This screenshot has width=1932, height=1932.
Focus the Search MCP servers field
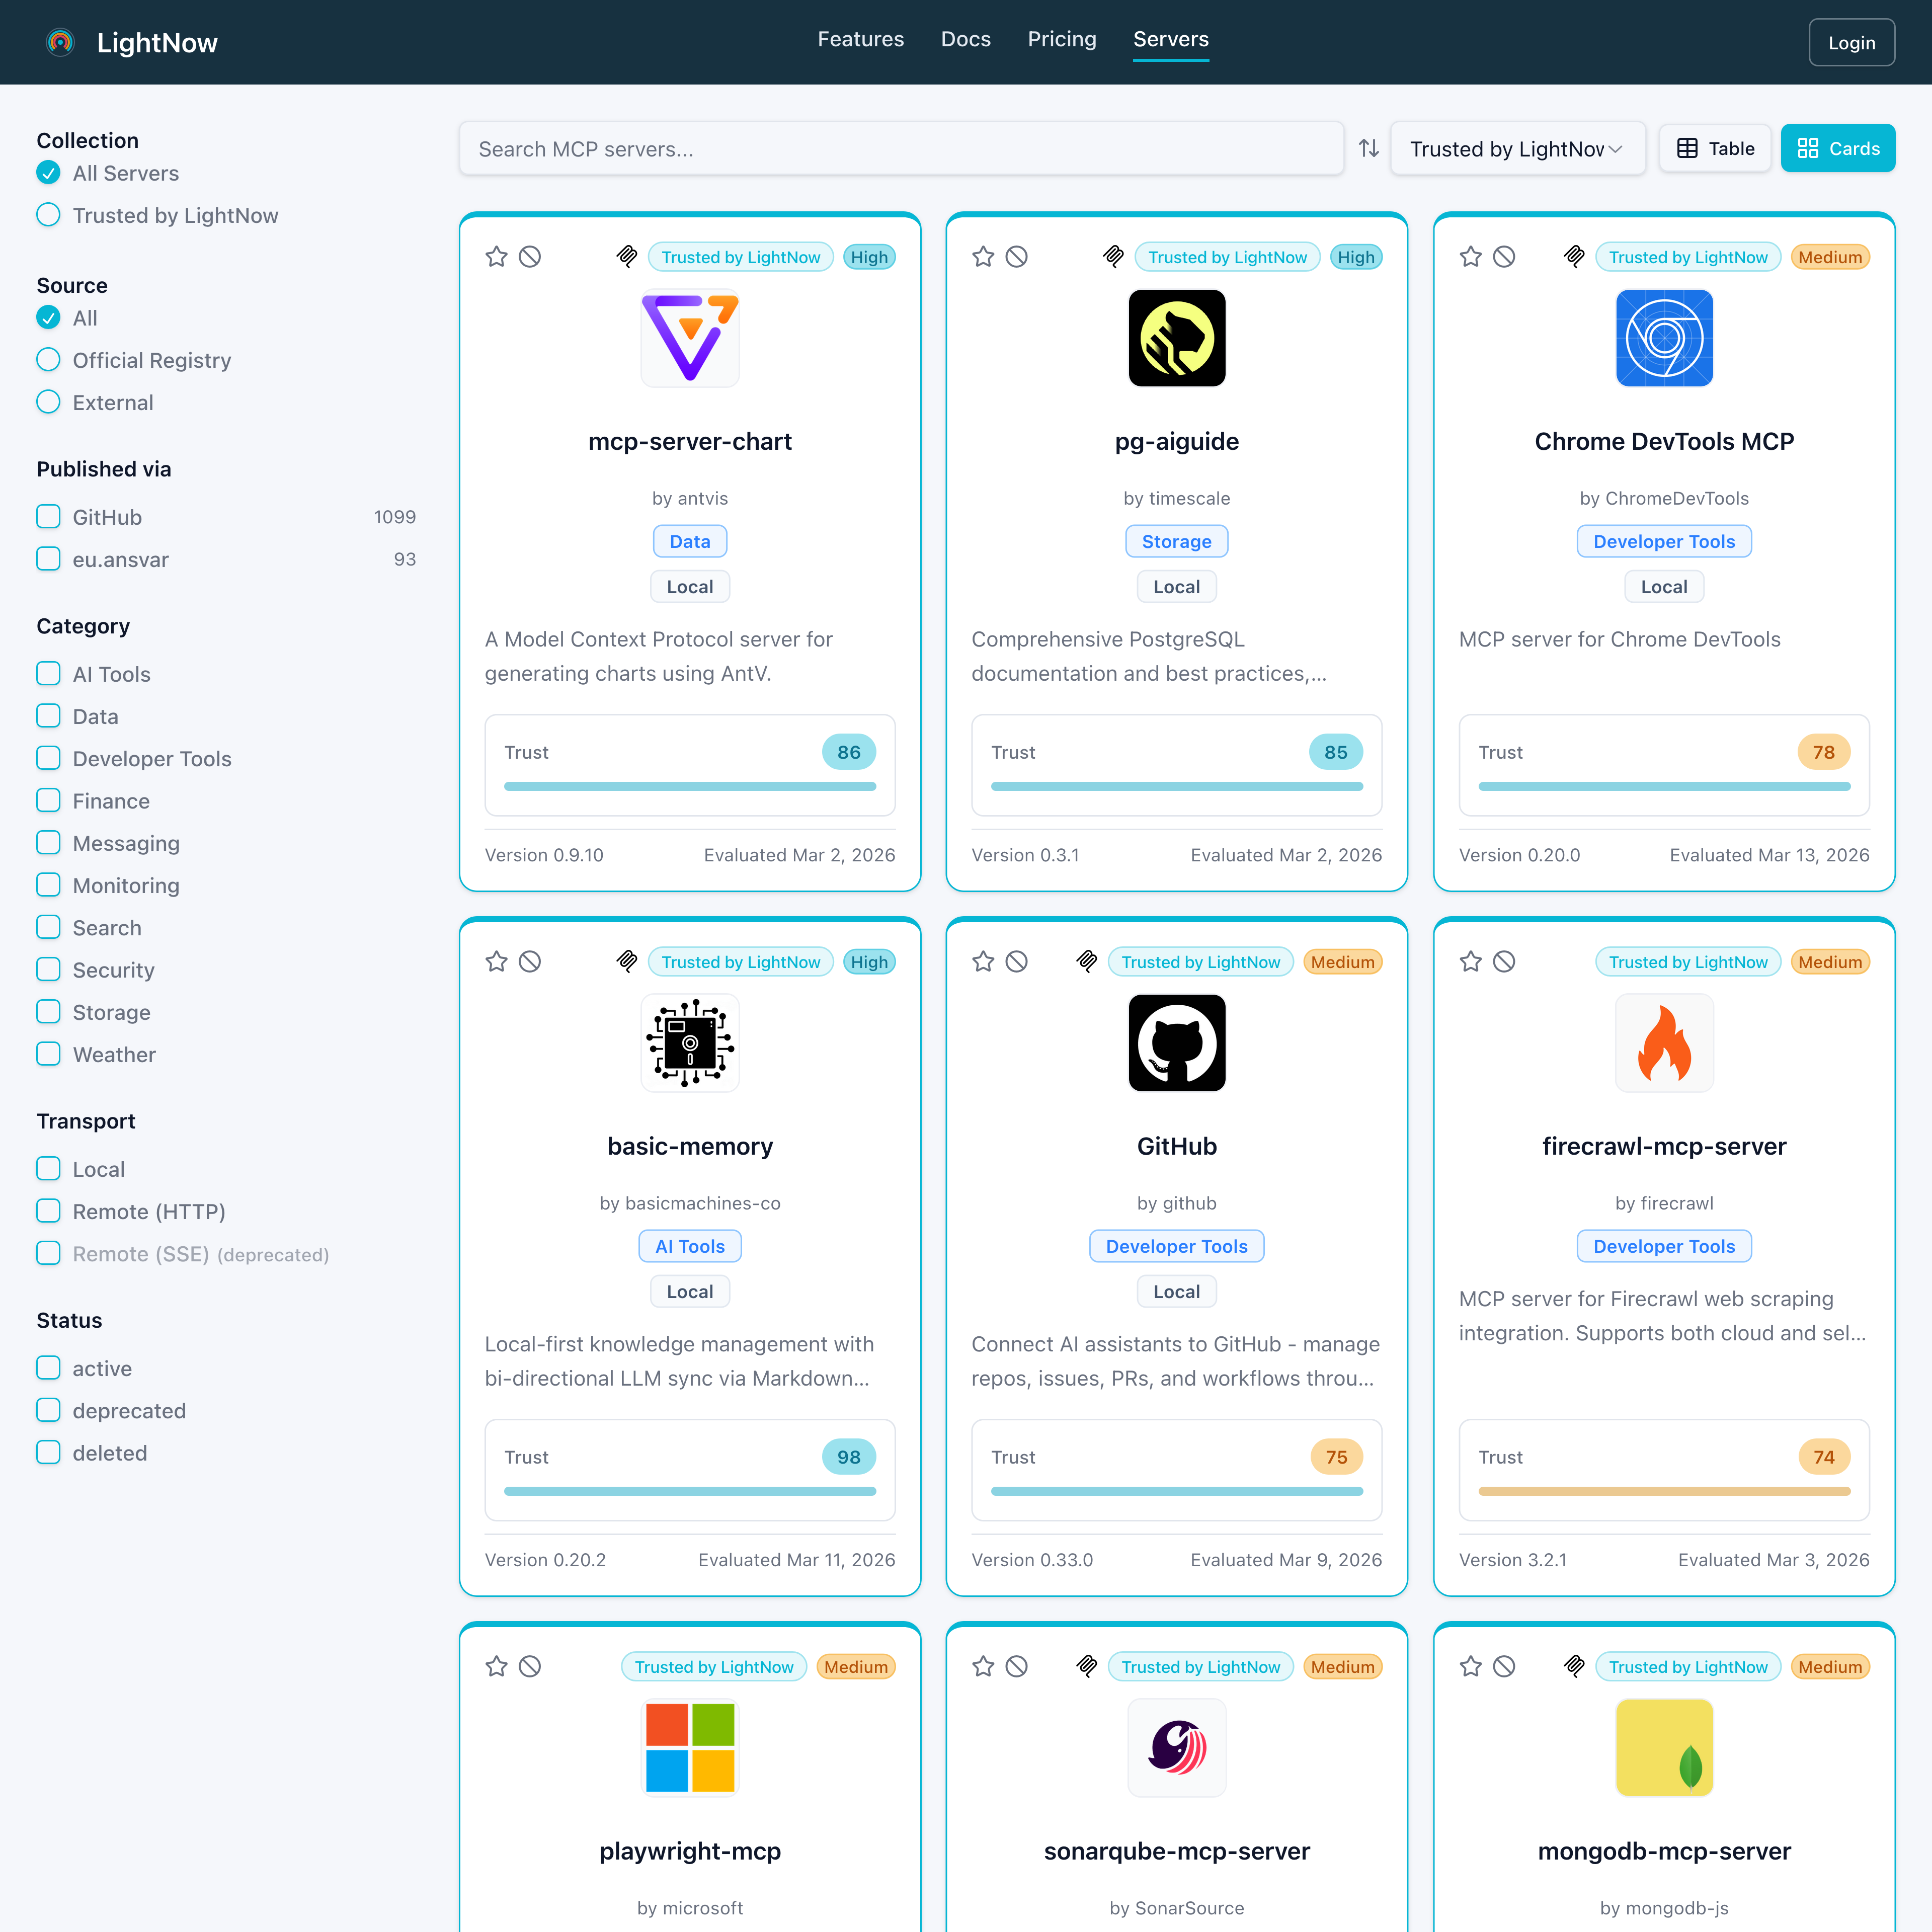[901, 148]
